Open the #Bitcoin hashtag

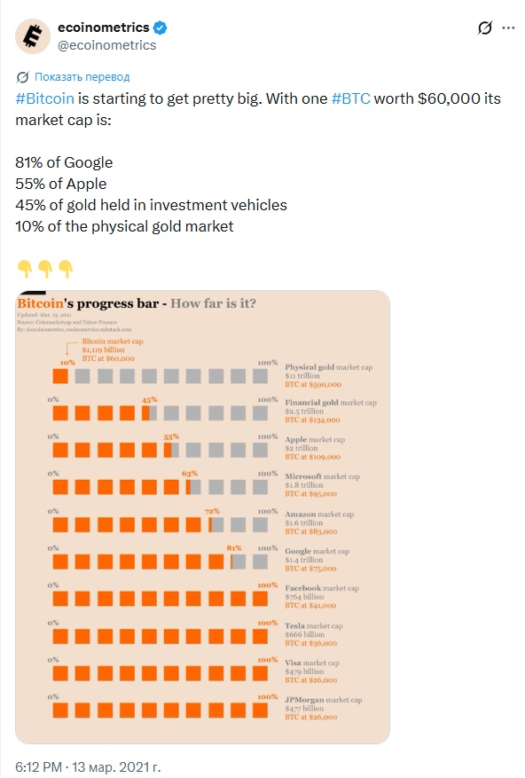[44, 98]
